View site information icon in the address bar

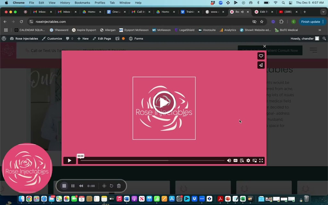pos(31,21)
